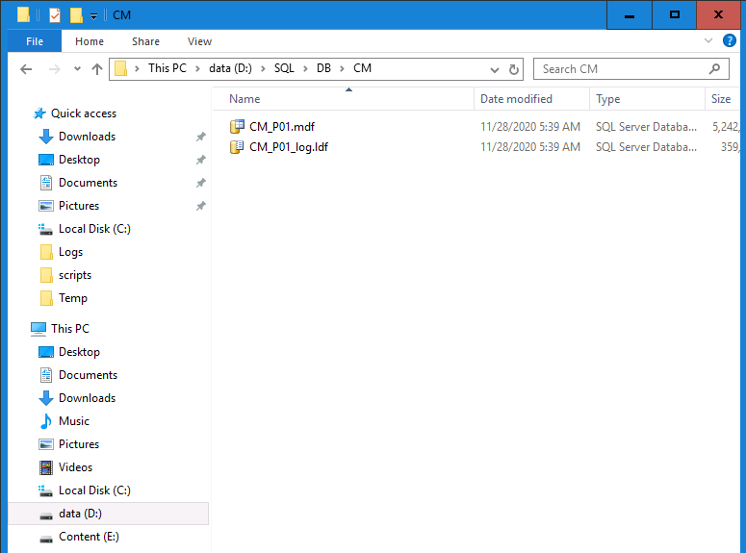
Task: Open Downloads under This PC
Action: (87, 398)
